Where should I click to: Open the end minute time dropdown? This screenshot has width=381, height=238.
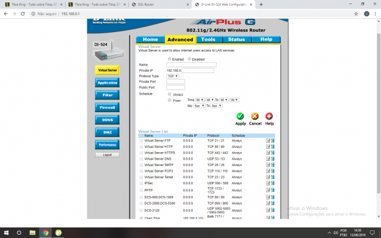click(x=234, y=100)
